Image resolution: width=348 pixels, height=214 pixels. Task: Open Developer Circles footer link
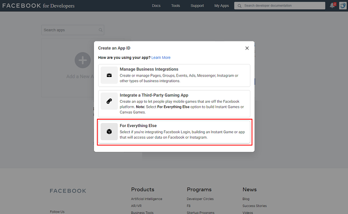[200, 199]
